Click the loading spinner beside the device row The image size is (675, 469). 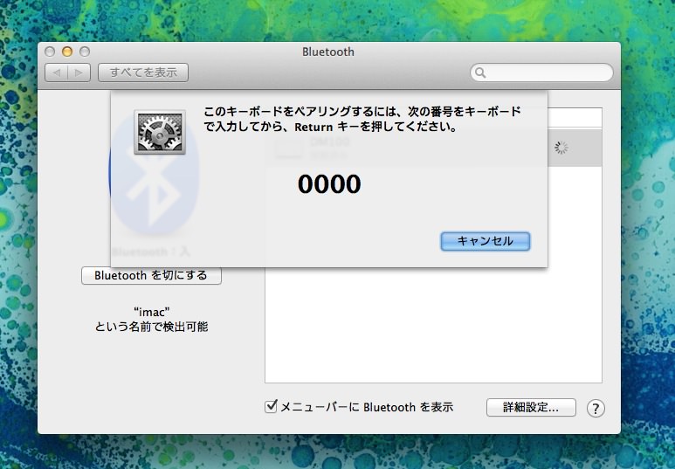pos(561,148)
